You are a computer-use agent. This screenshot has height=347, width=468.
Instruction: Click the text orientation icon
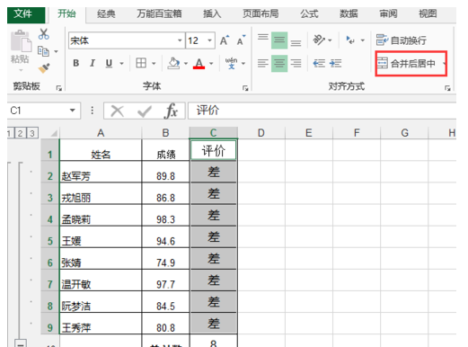(319, 40)
